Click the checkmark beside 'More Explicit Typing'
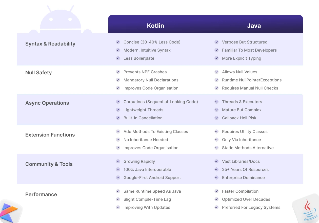319x223 pixels. [x=216, y=58]
